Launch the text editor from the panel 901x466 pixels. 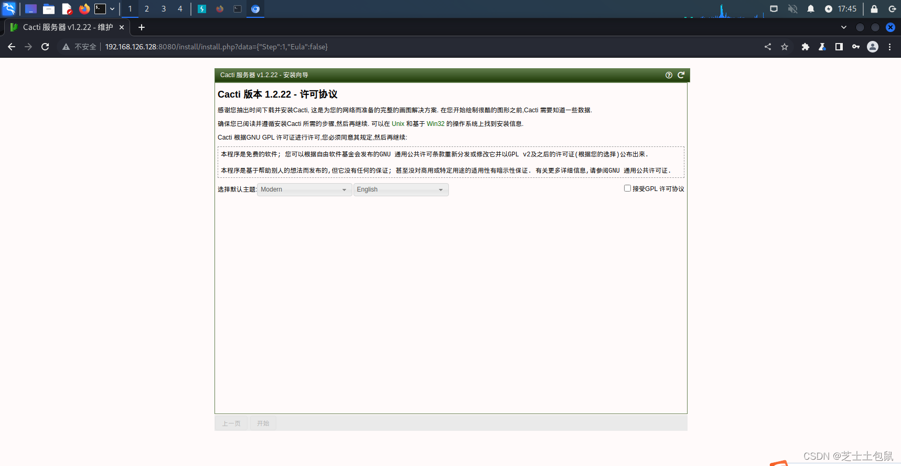[67, 9]
